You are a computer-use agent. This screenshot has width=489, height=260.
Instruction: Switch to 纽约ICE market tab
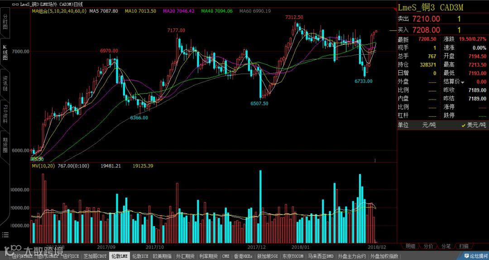[71, 256]
